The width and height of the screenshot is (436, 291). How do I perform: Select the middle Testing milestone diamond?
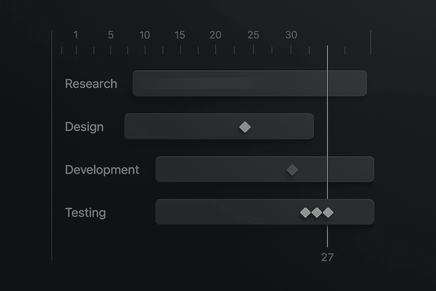pos(317,212)
